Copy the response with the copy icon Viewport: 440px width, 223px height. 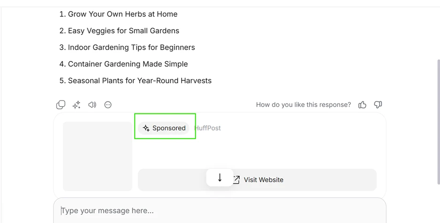[x=61, y=105]
